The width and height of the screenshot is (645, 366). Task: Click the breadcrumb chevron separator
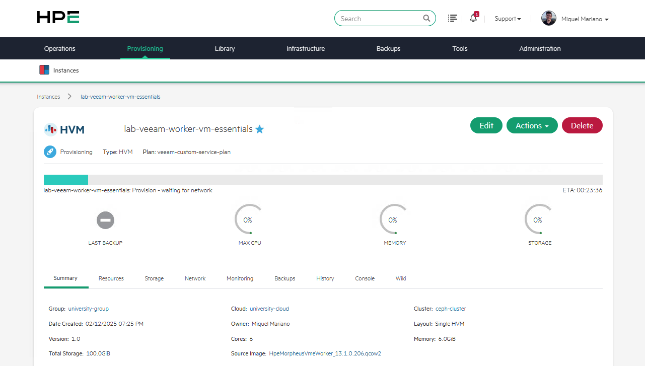69,97
